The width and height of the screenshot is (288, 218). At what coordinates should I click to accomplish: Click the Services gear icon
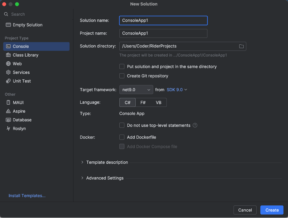[8, 72]
